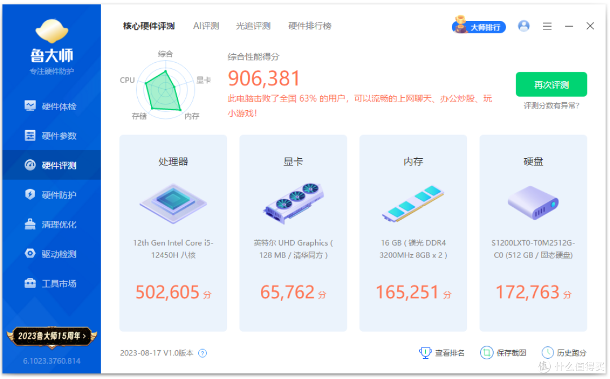
Task: Minimize the 鲁大师 window
Action: tap(569, 26)
